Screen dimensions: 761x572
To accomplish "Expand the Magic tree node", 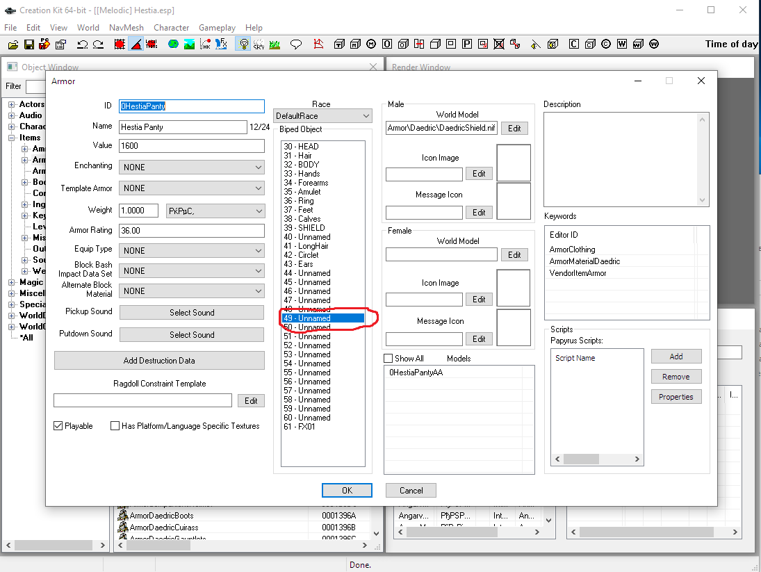I will point(12,282).
